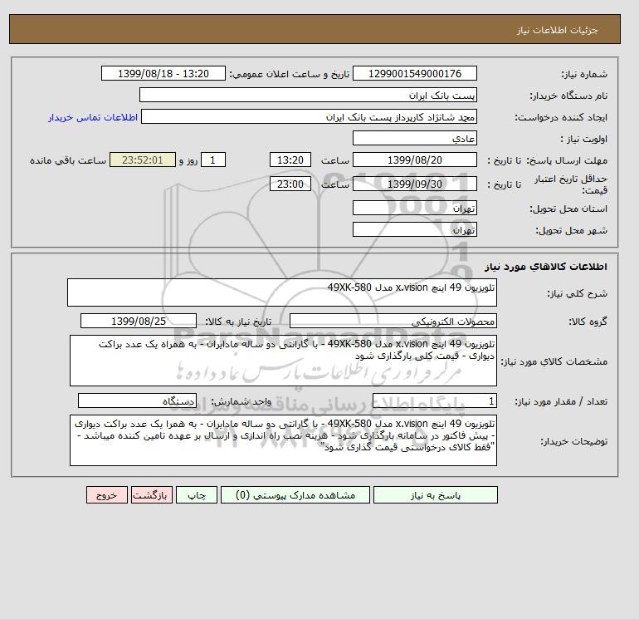Screen dimensions: 639x619
Task: Click the توضیحات خریدار text area
Action: point(283,440)
